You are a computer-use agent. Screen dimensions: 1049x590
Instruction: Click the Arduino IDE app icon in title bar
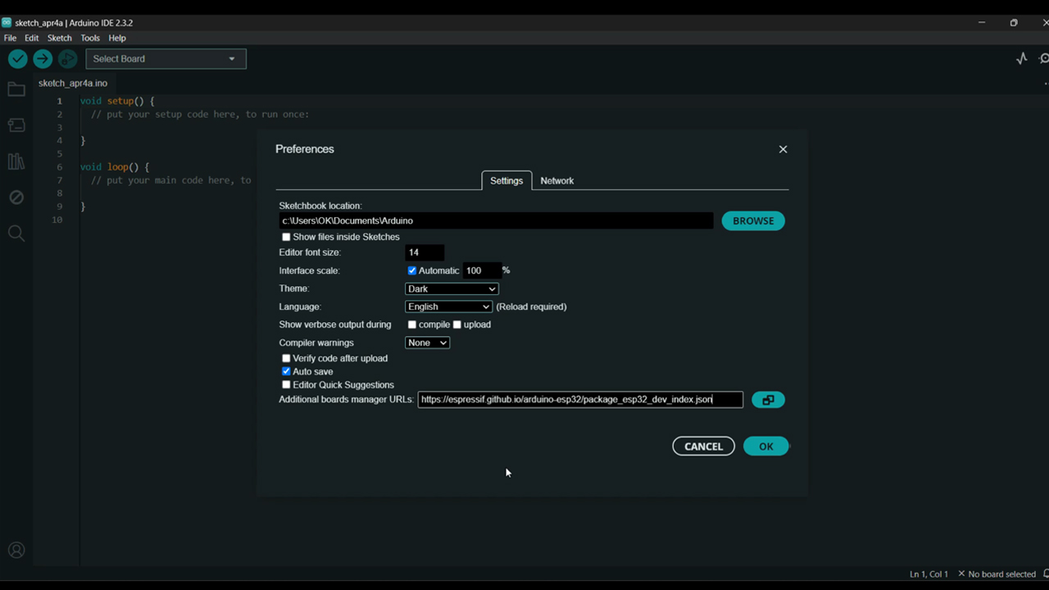click(x=7, y=23)
